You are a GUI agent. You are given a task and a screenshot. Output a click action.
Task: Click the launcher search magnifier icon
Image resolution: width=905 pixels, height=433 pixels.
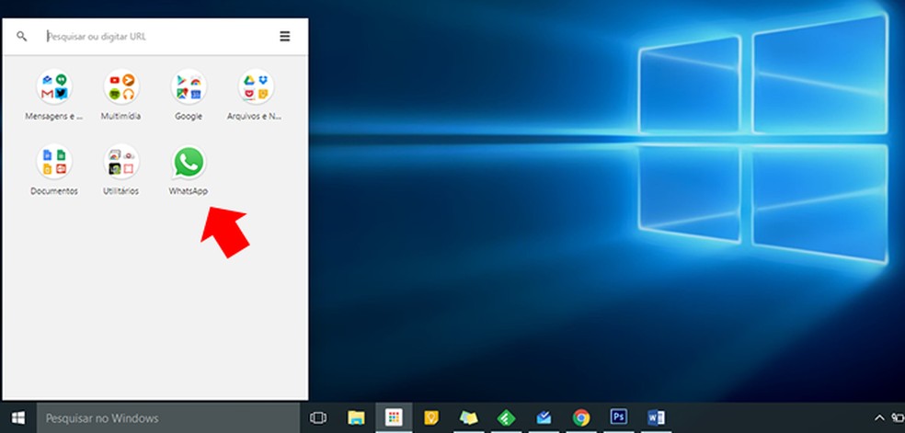(x=21, y=37)
